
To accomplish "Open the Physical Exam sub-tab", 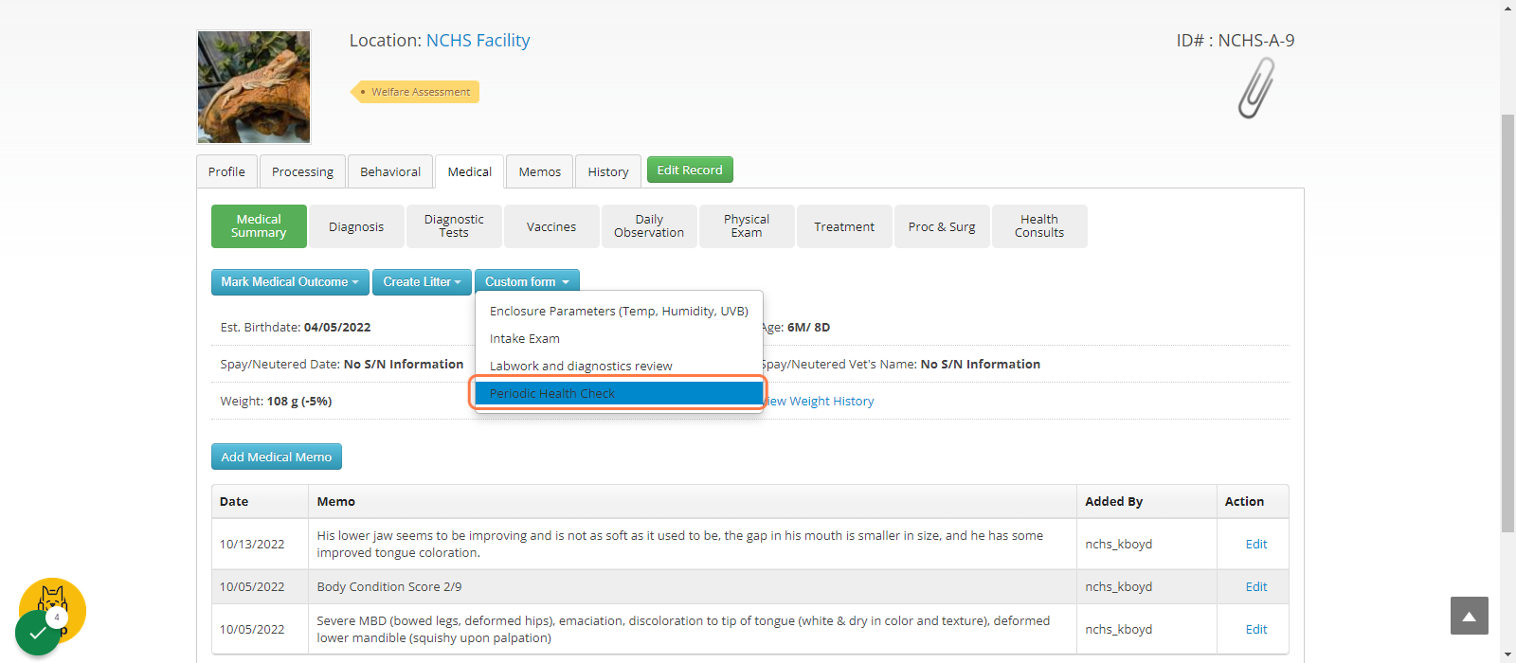I will pyautogui.click(x=747, y=226).
